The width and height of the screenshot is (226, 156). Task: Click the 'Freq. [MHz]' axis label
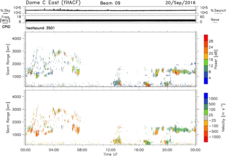click(x=5, y=19)
